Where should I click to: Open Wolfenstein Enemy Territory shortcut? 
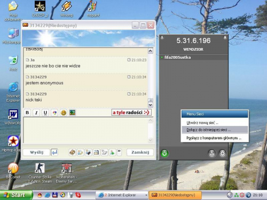point(66,173)
